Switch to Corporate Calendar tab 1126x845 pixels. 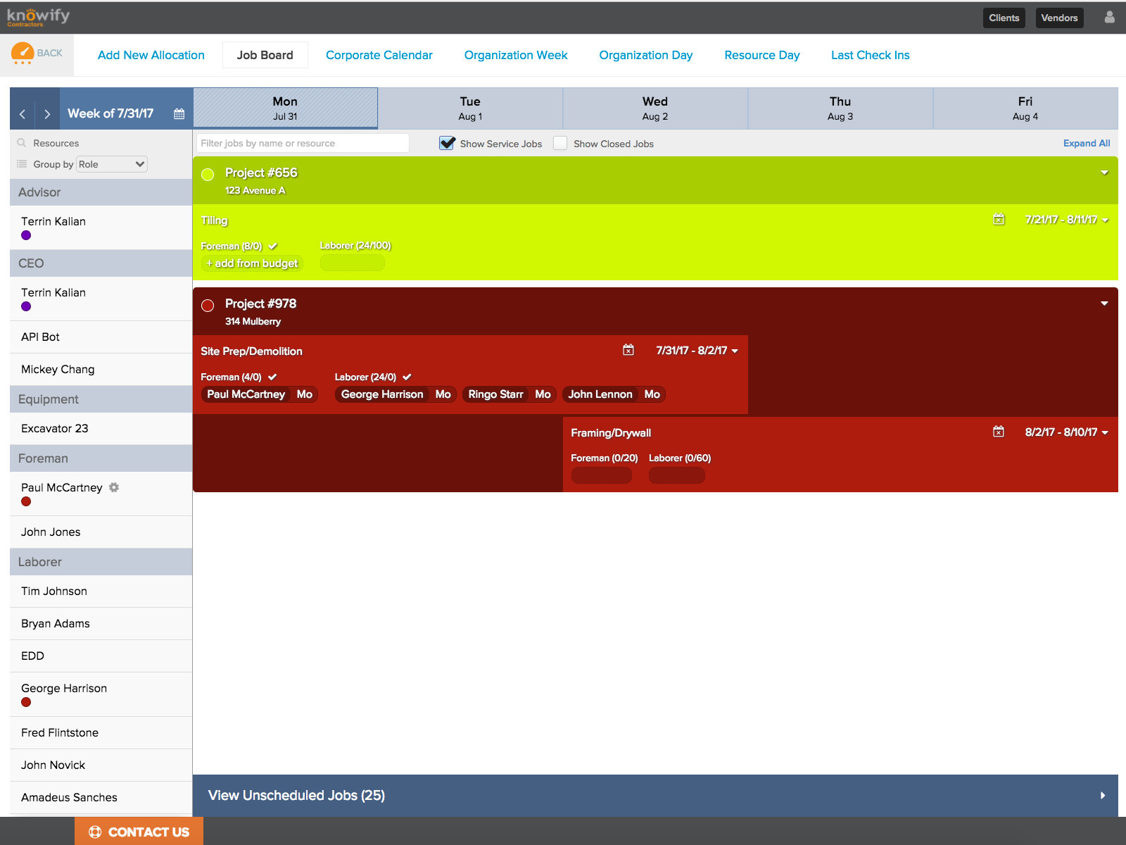coord(379,55)
